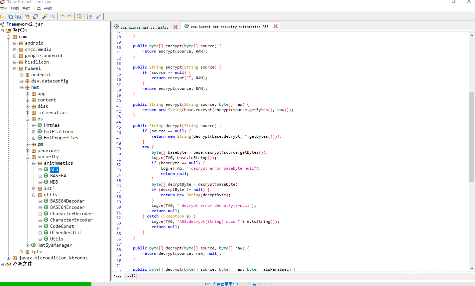This screenshot has width=475, height=286.
Task: Click the open file folder icon
Action: pyautogui.click(x=3, y=16)
